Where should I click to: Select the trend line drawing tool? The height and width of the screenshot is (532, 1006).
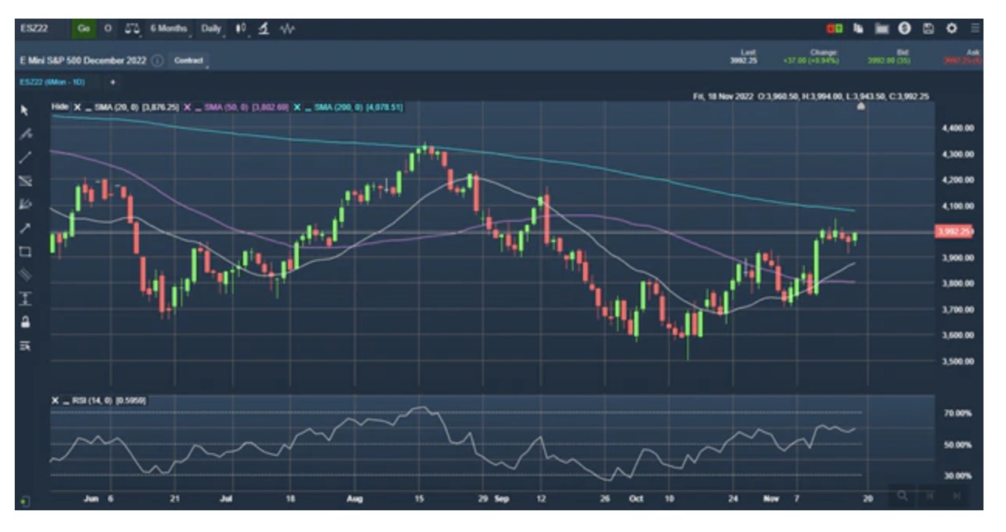pos(25,157)
